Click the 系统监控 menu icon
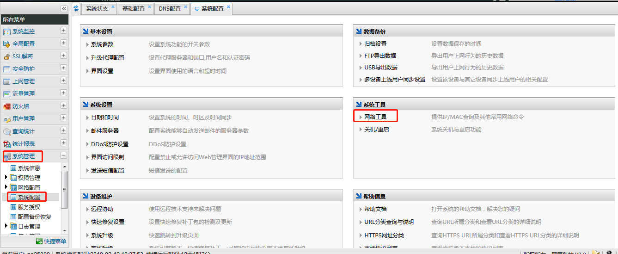The height and width of the screenshot is (254, 618). (6, 31)
